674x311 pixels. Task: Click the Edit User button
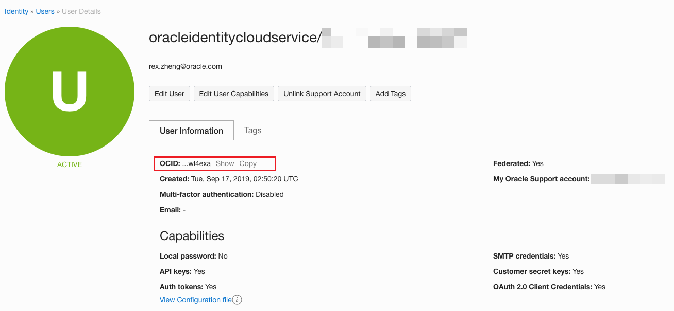tap(170, 94)
